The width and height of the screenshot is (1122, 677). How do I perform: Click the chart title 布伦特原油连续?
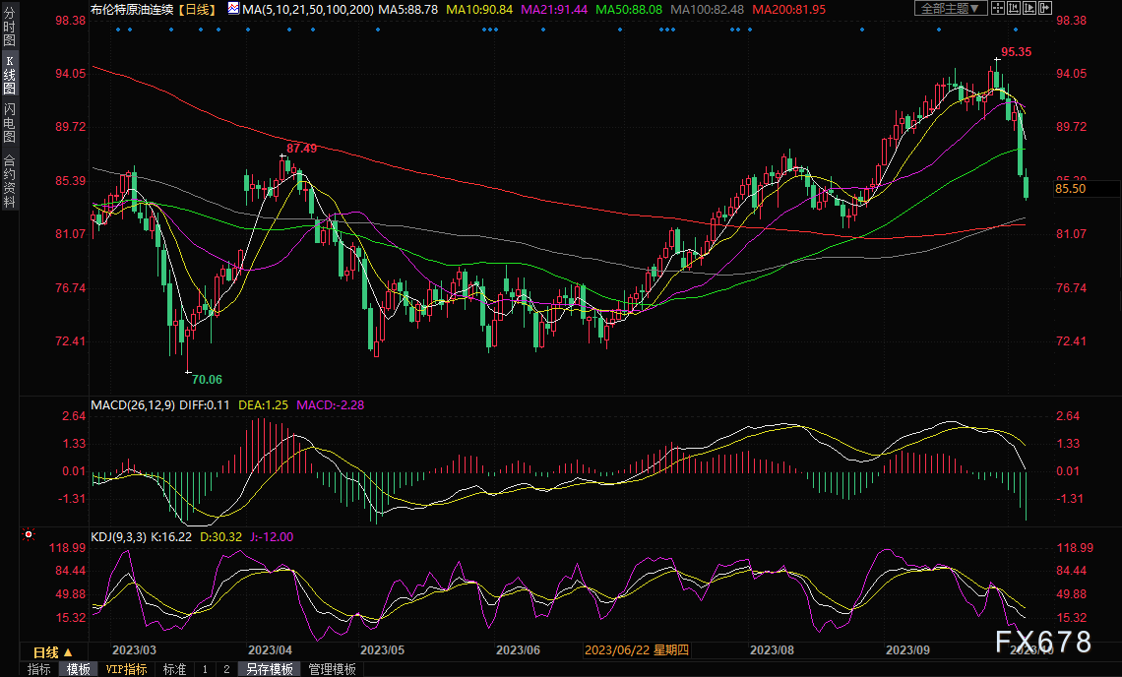click(x=133, y=9)
